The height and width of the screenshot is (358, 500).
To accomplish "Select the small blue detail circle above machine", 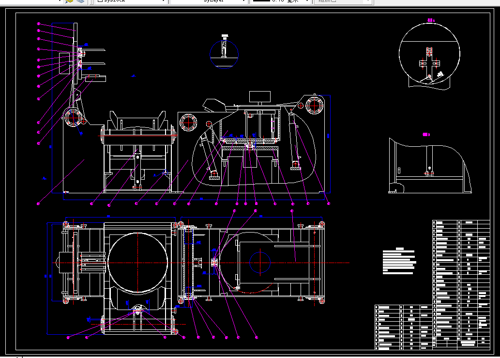I will tap(224, 54).
